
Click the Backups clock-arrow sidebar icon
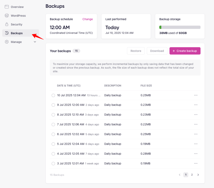point(7,33)
